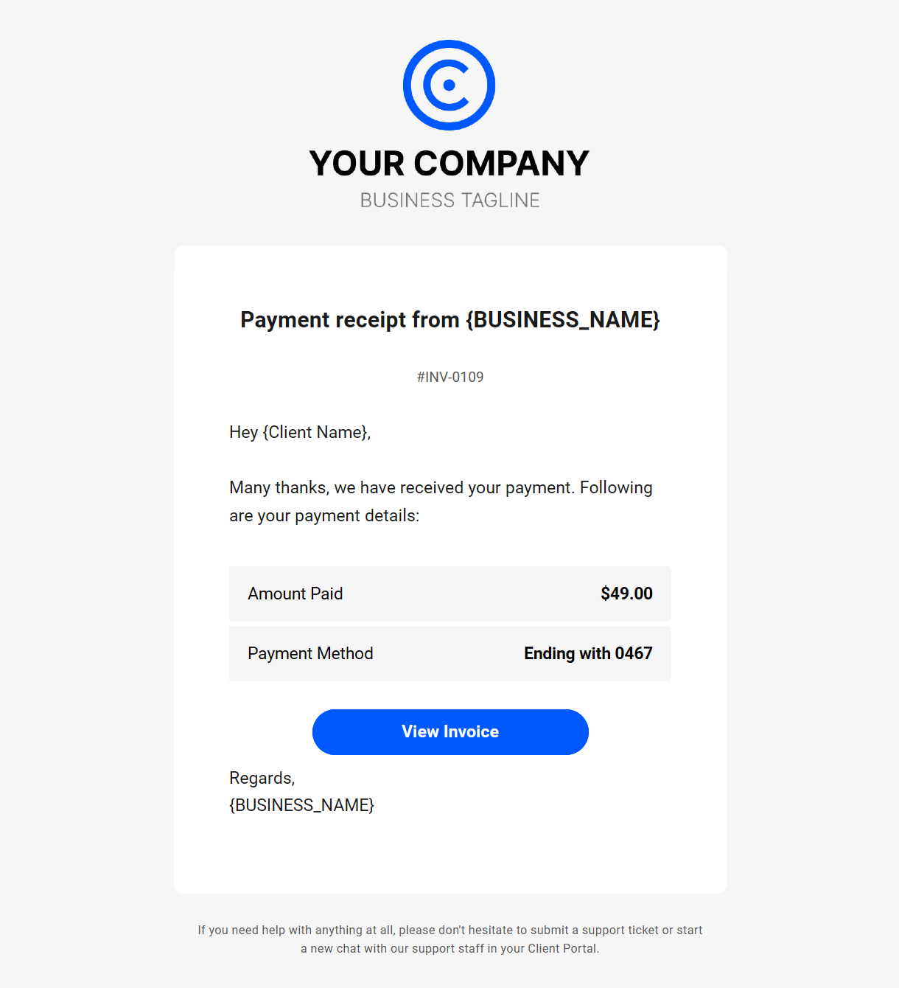Click the word 'Following' in the message
899x988 pixels.
coord(616,488)
